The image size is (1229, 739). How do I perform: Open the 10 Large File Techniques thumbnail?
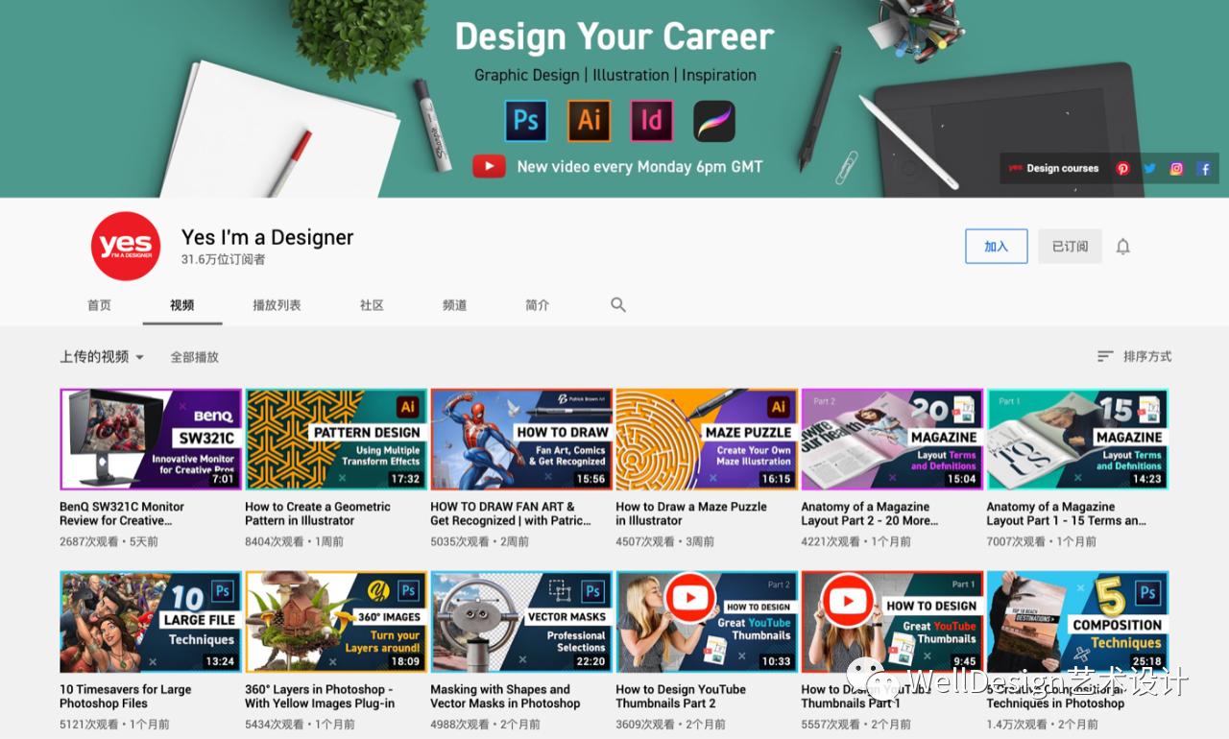[151, 622]
